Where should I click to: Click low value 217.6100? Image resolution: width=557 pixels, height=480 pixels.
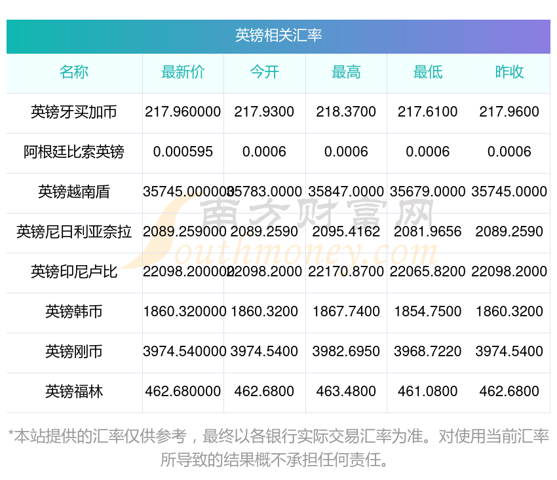point(428,112)
